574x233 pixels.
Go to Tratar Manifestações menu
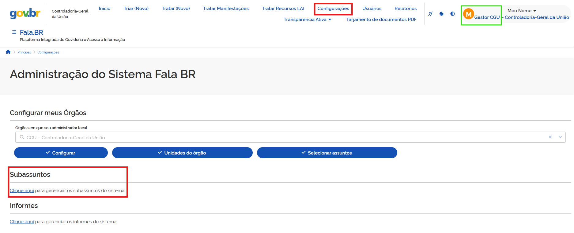(x=226, y=9)
